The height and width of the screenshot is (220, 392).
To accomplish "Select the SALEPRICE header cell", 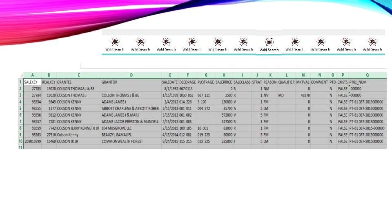I will [224, 82].
